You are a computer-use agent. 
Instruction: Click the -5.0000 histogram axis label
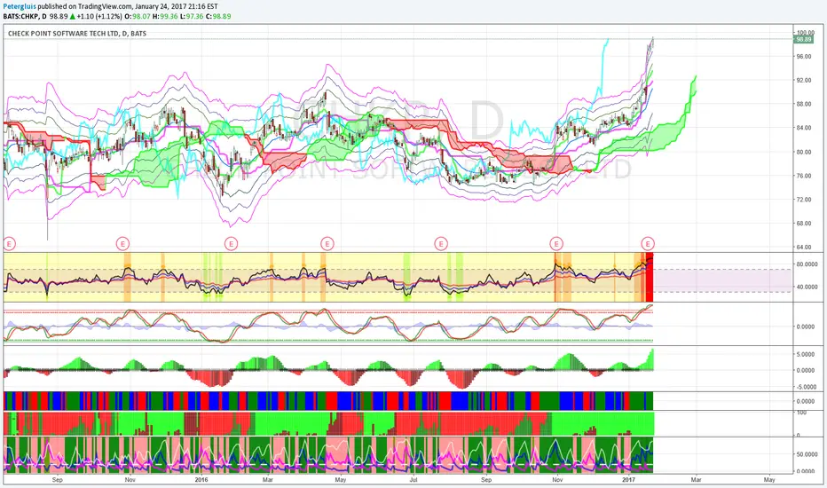(806, 387)
